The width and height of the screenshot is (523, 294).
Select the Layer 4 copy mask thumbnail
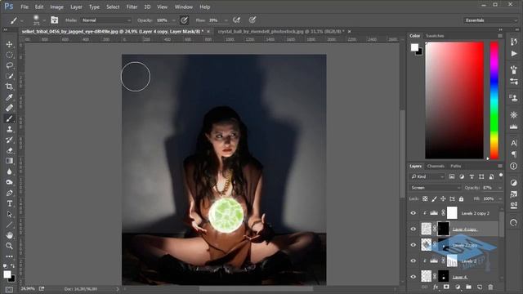tap(443, 229)
